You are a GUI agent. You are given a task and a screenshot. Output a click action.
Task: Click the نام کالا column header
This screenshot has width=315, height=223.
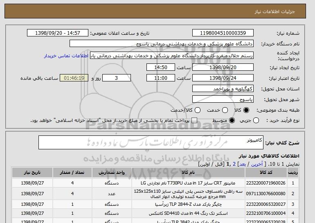[188, 173]
